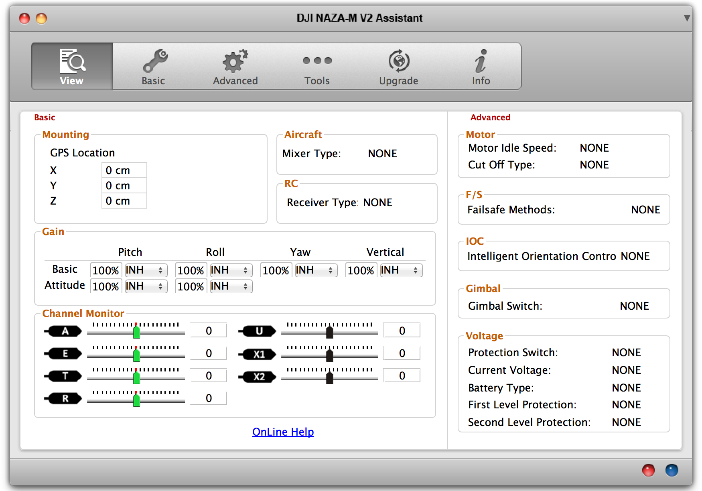The image size is (702, 491).
Task: Click the Receiver Type NONE value
Action: pyautogui.click(x=377, y=203)
